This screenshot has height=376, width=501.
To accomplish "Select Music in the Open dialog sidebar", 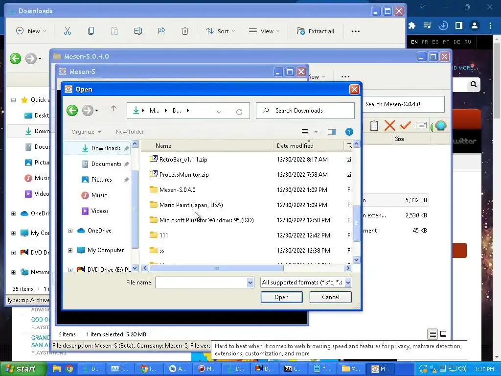I will click(97, 195).
